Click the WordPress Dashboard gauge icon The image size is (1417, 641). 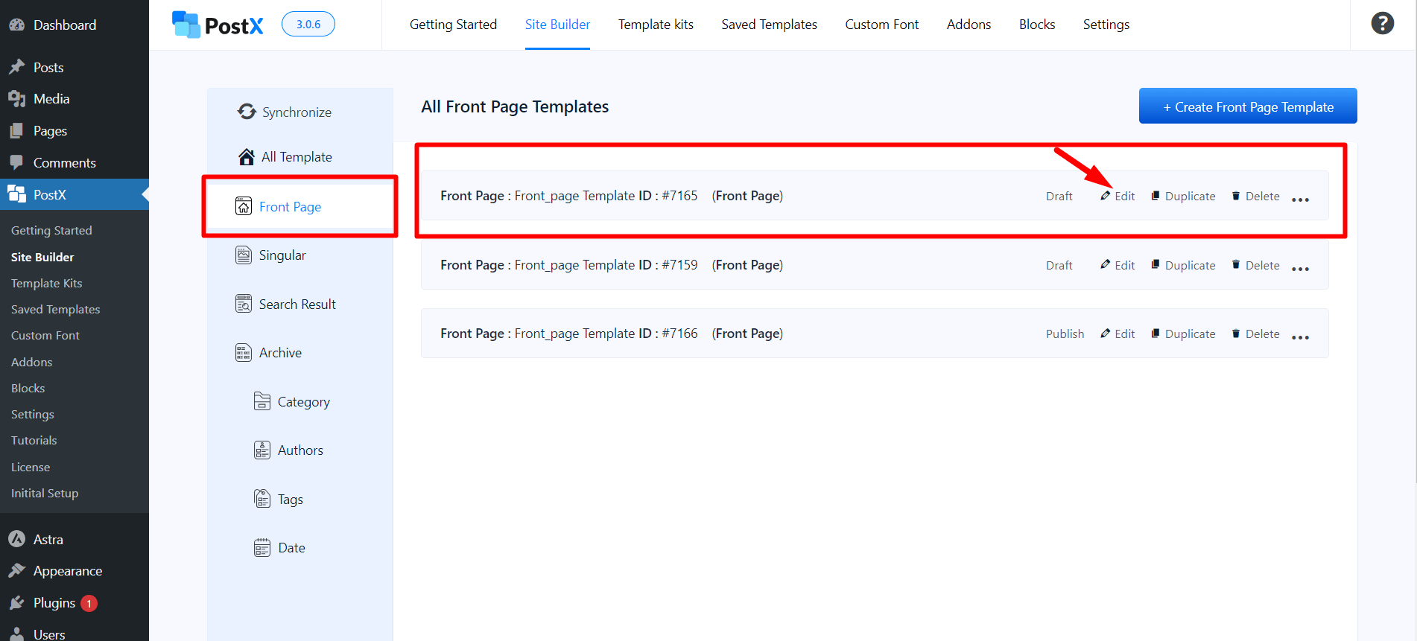pos(17,25)
